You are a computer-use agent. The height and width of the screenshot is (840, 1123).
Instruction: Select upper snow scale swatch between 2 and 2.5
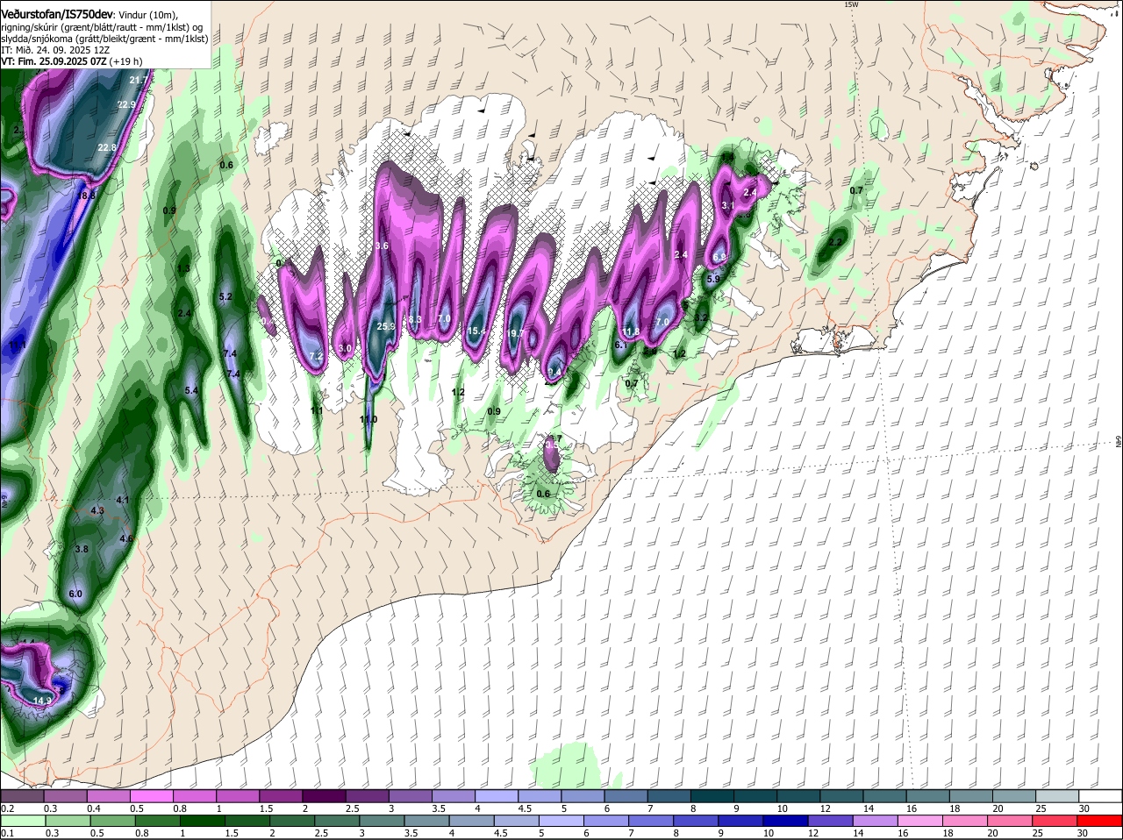tap(324, 796)
